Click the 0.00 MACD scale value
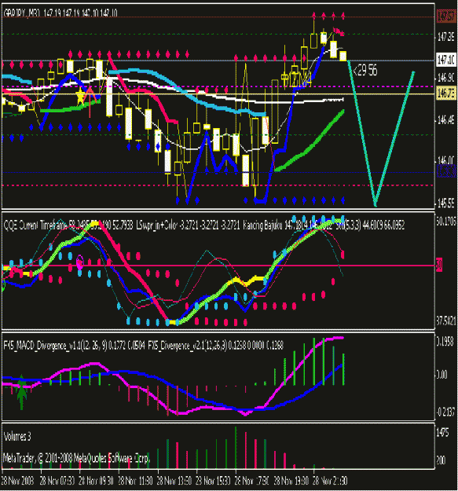458x491 pixels. click(442, 375)
